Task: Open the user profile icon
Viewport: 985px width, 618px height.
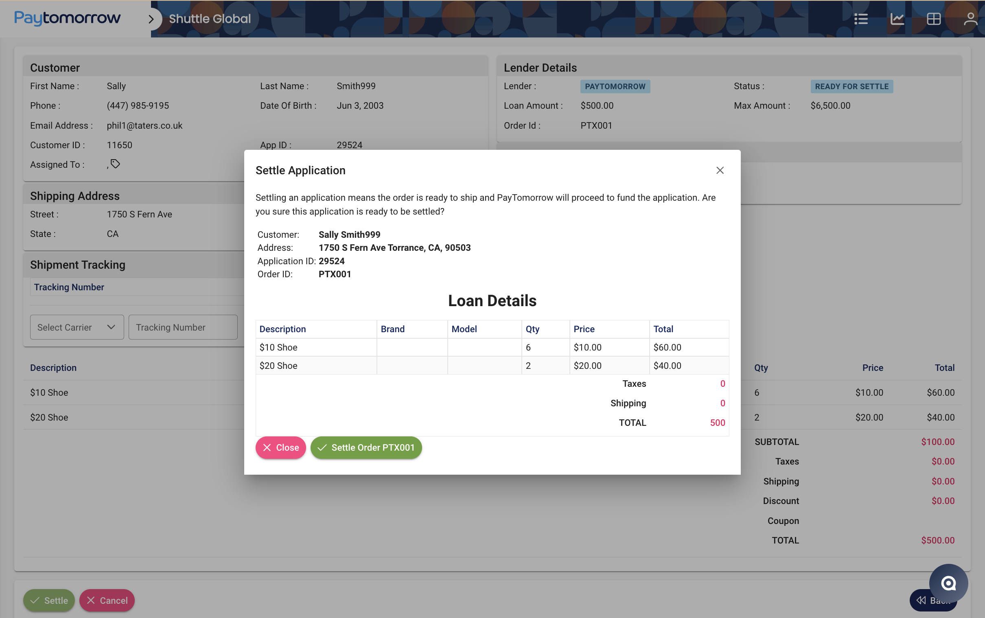Action: [970, 19]
